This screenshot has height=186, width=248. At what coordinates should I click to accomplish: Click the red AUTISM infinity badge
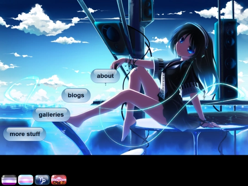pyautogui.click(x=59, y=180)
